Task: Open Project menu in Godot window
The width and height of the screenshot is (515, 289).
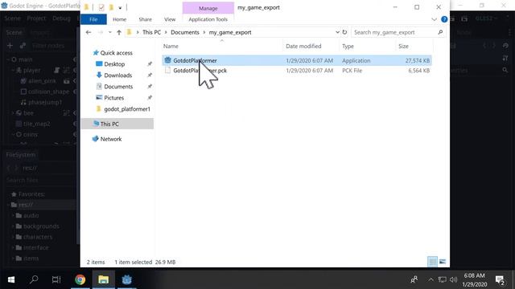Action: 36,18
